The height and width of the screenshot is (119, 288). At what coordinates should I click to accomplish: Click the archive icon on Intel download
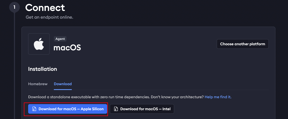116,109
